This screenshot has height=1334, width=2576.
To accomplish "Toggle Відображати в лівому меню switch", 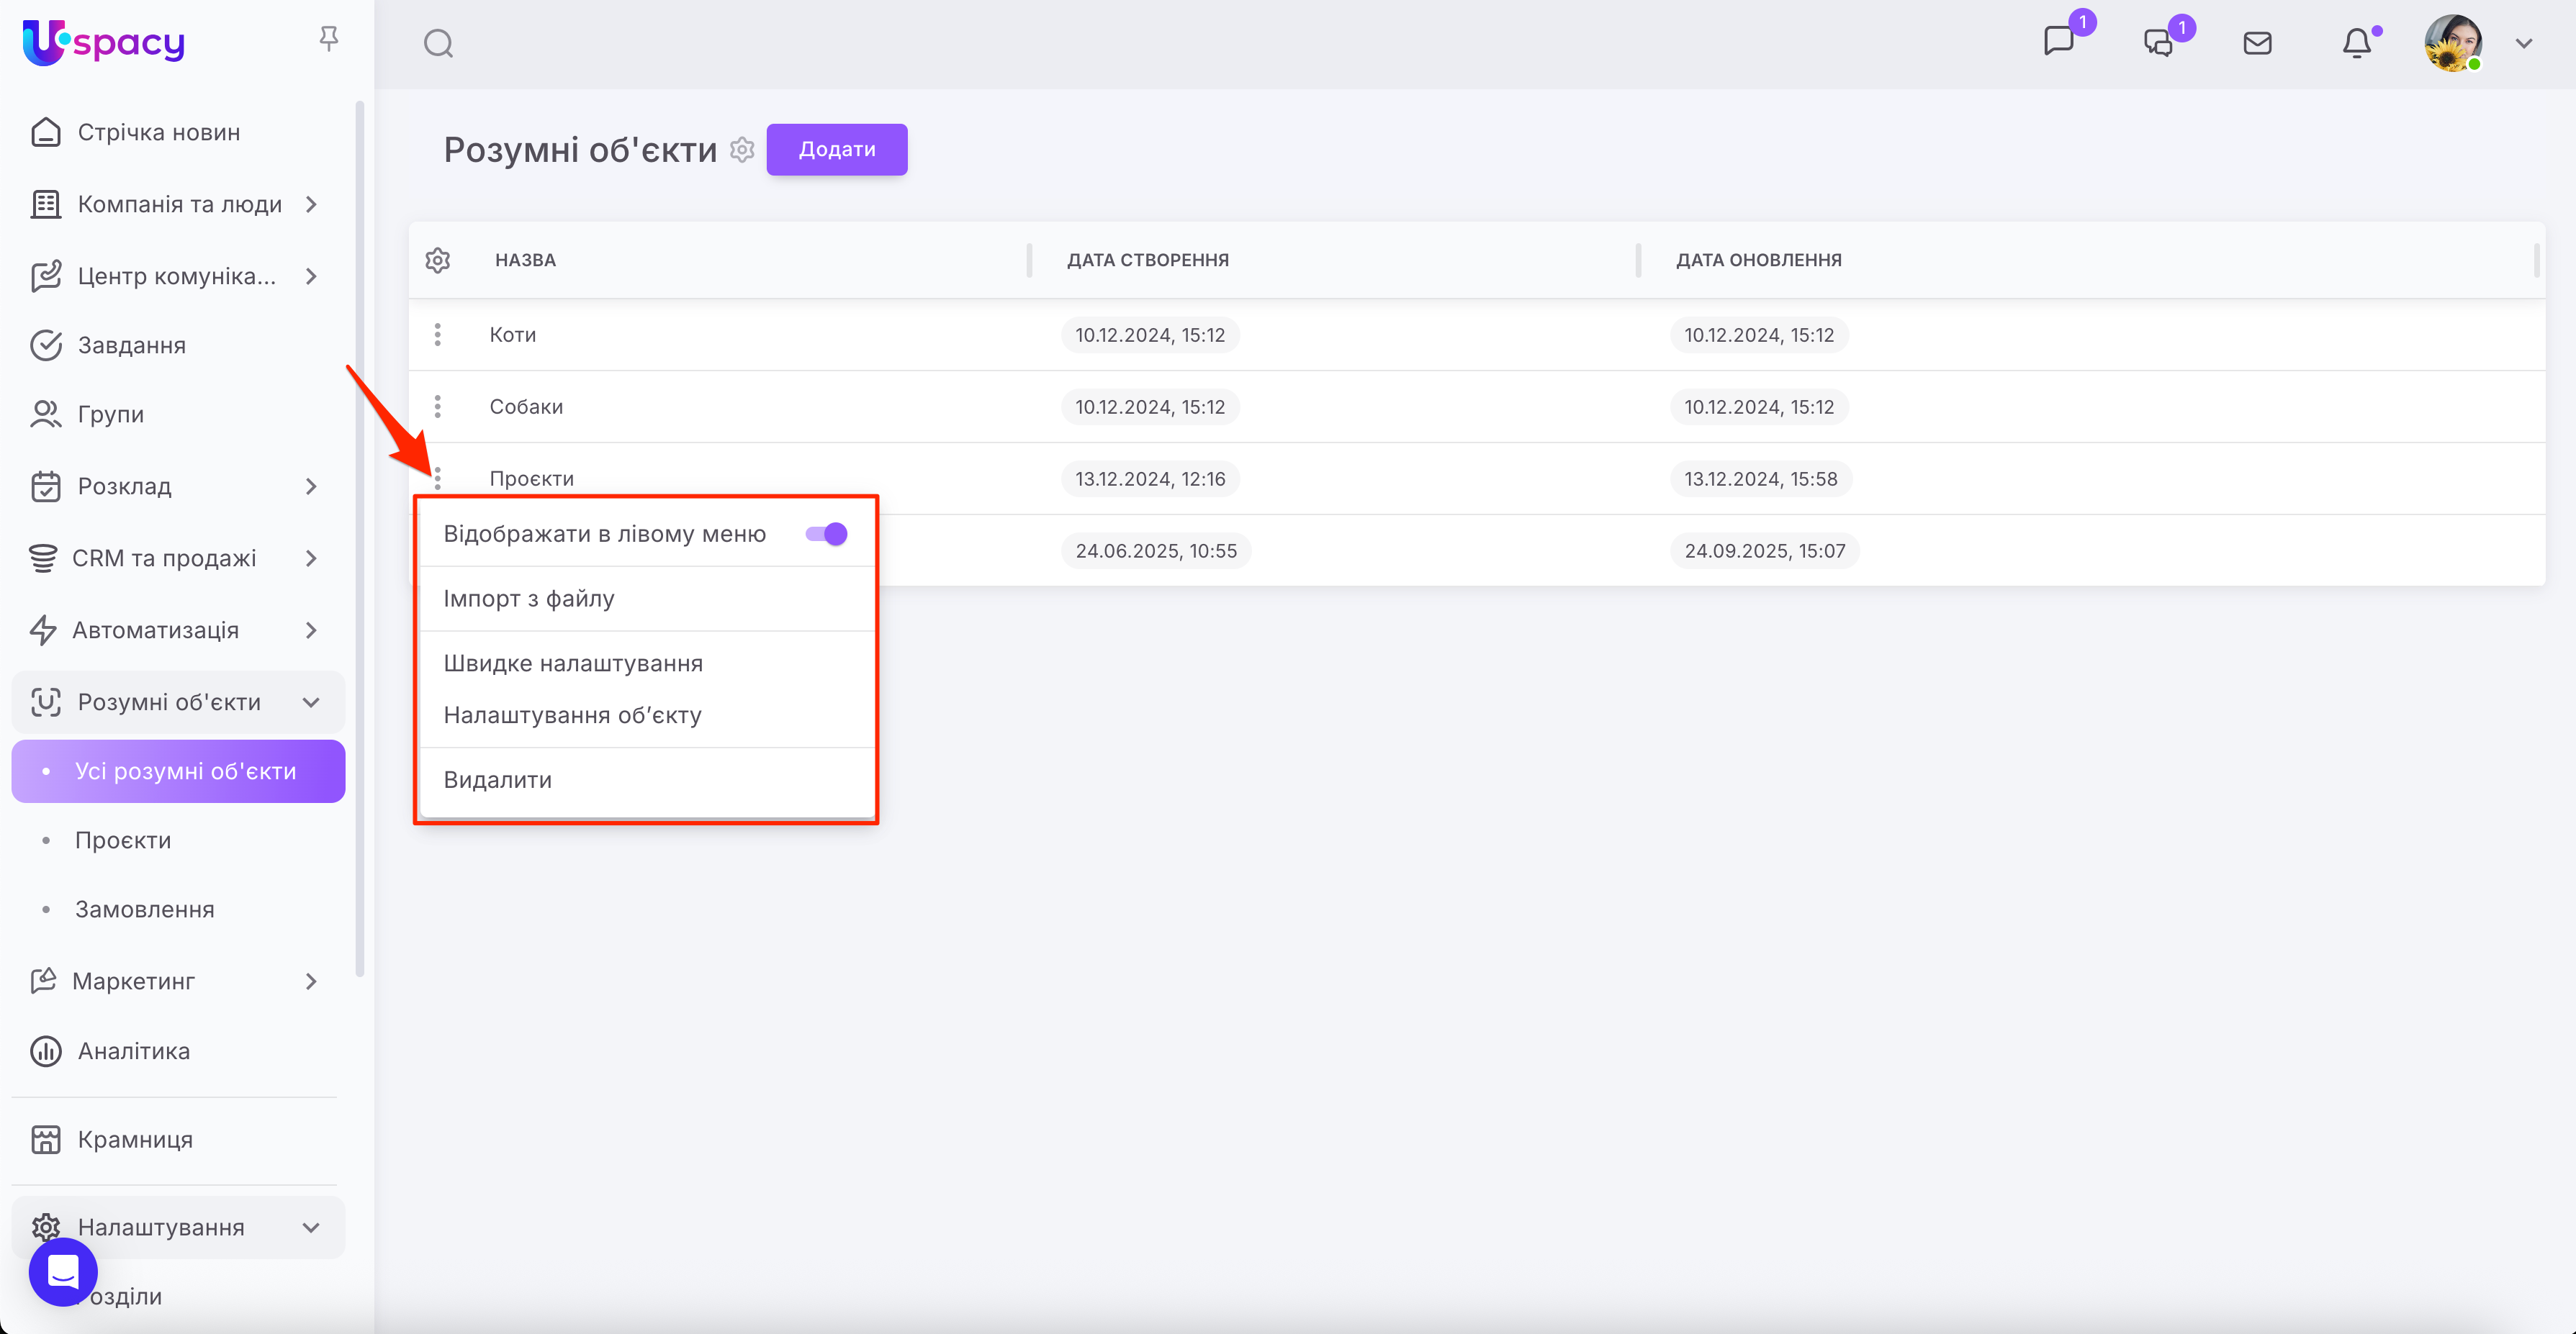I will 826,534.
